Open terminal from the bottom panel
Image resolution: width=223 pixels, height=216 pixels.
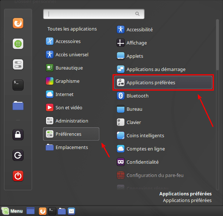52,211
